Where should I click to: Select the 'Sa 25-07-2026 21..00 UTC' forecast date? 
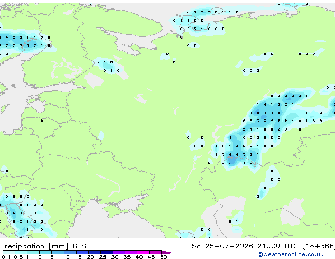(245, 246)
